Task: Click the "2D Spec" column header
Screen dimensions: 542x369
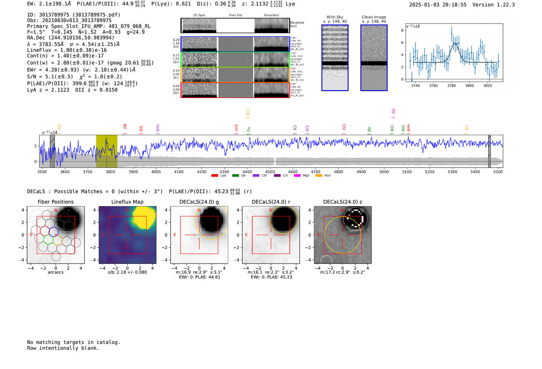Action: pos(199,15)
